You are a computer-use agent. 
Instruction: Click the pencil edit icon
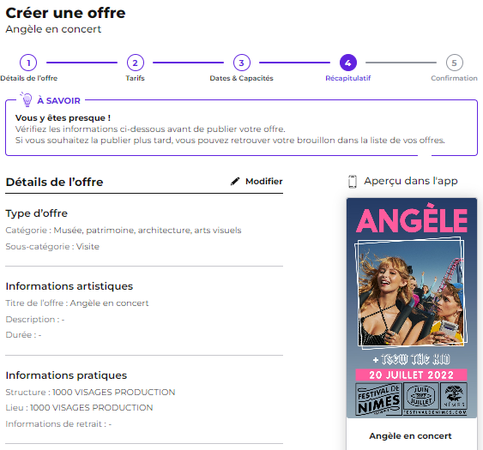click(x=235, y=182)
